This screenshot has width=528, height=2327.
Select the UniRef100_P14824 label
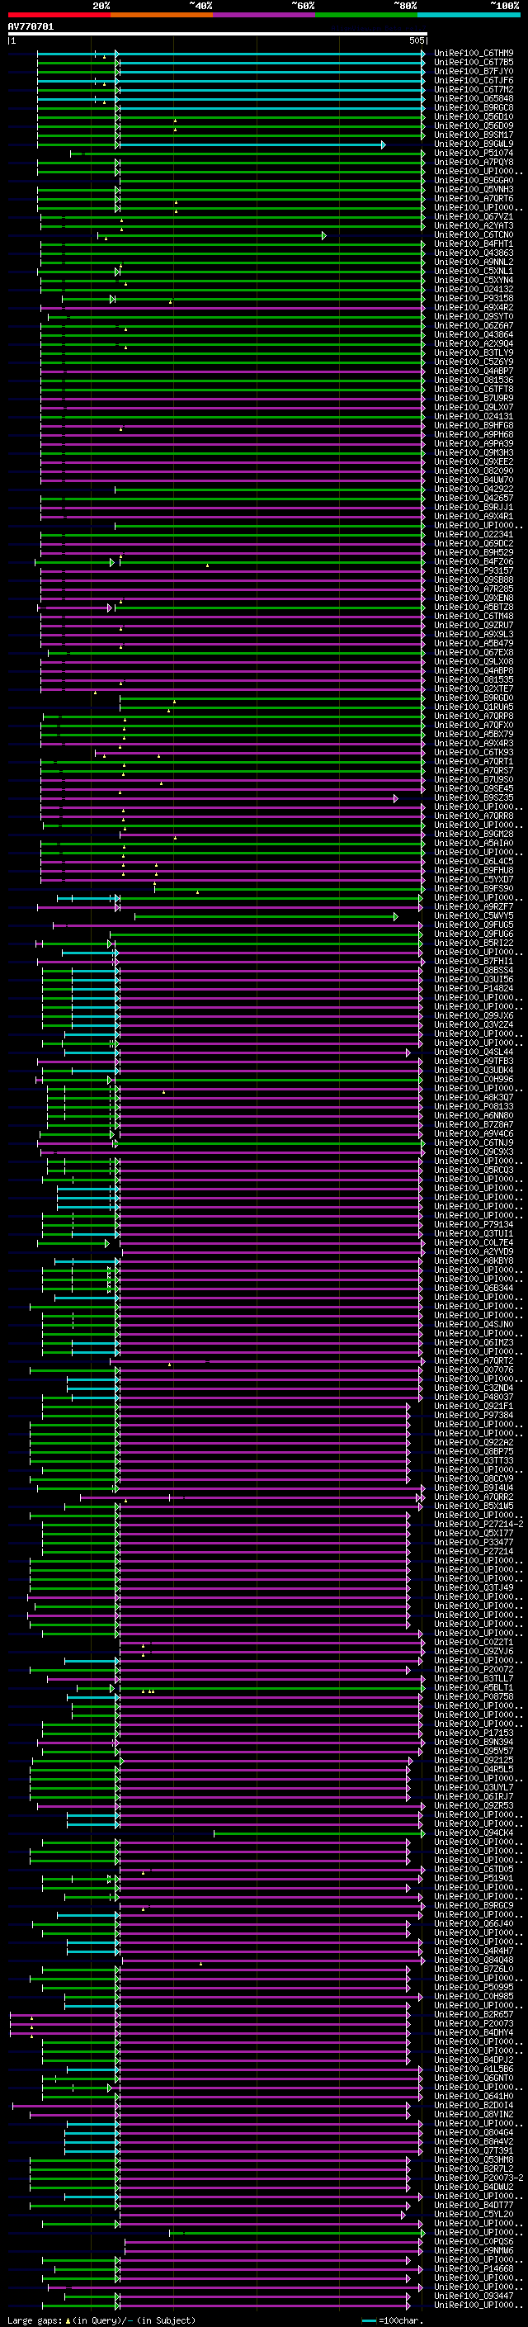[x=474, y=988]
